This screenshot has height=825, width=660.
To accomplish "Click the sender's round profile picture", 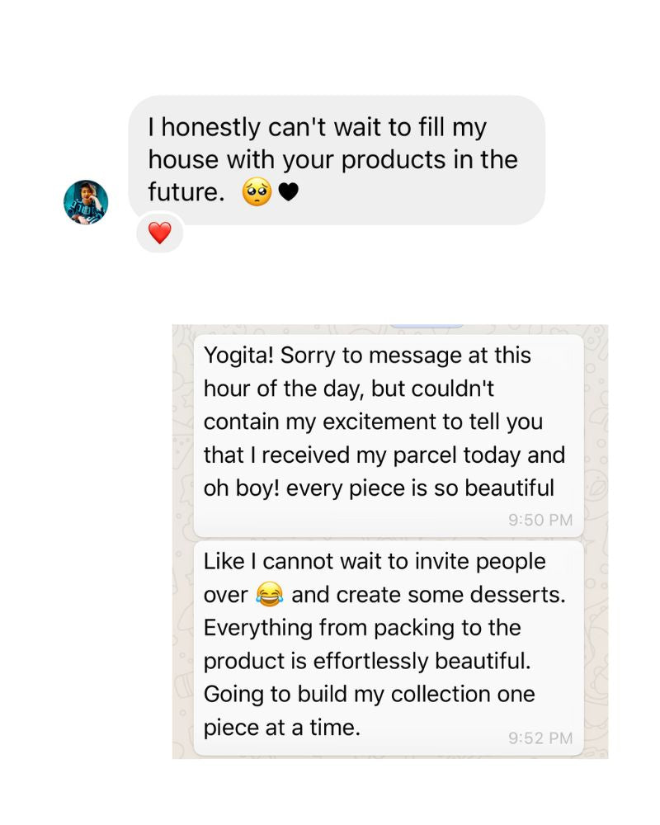I will [86, 202].
